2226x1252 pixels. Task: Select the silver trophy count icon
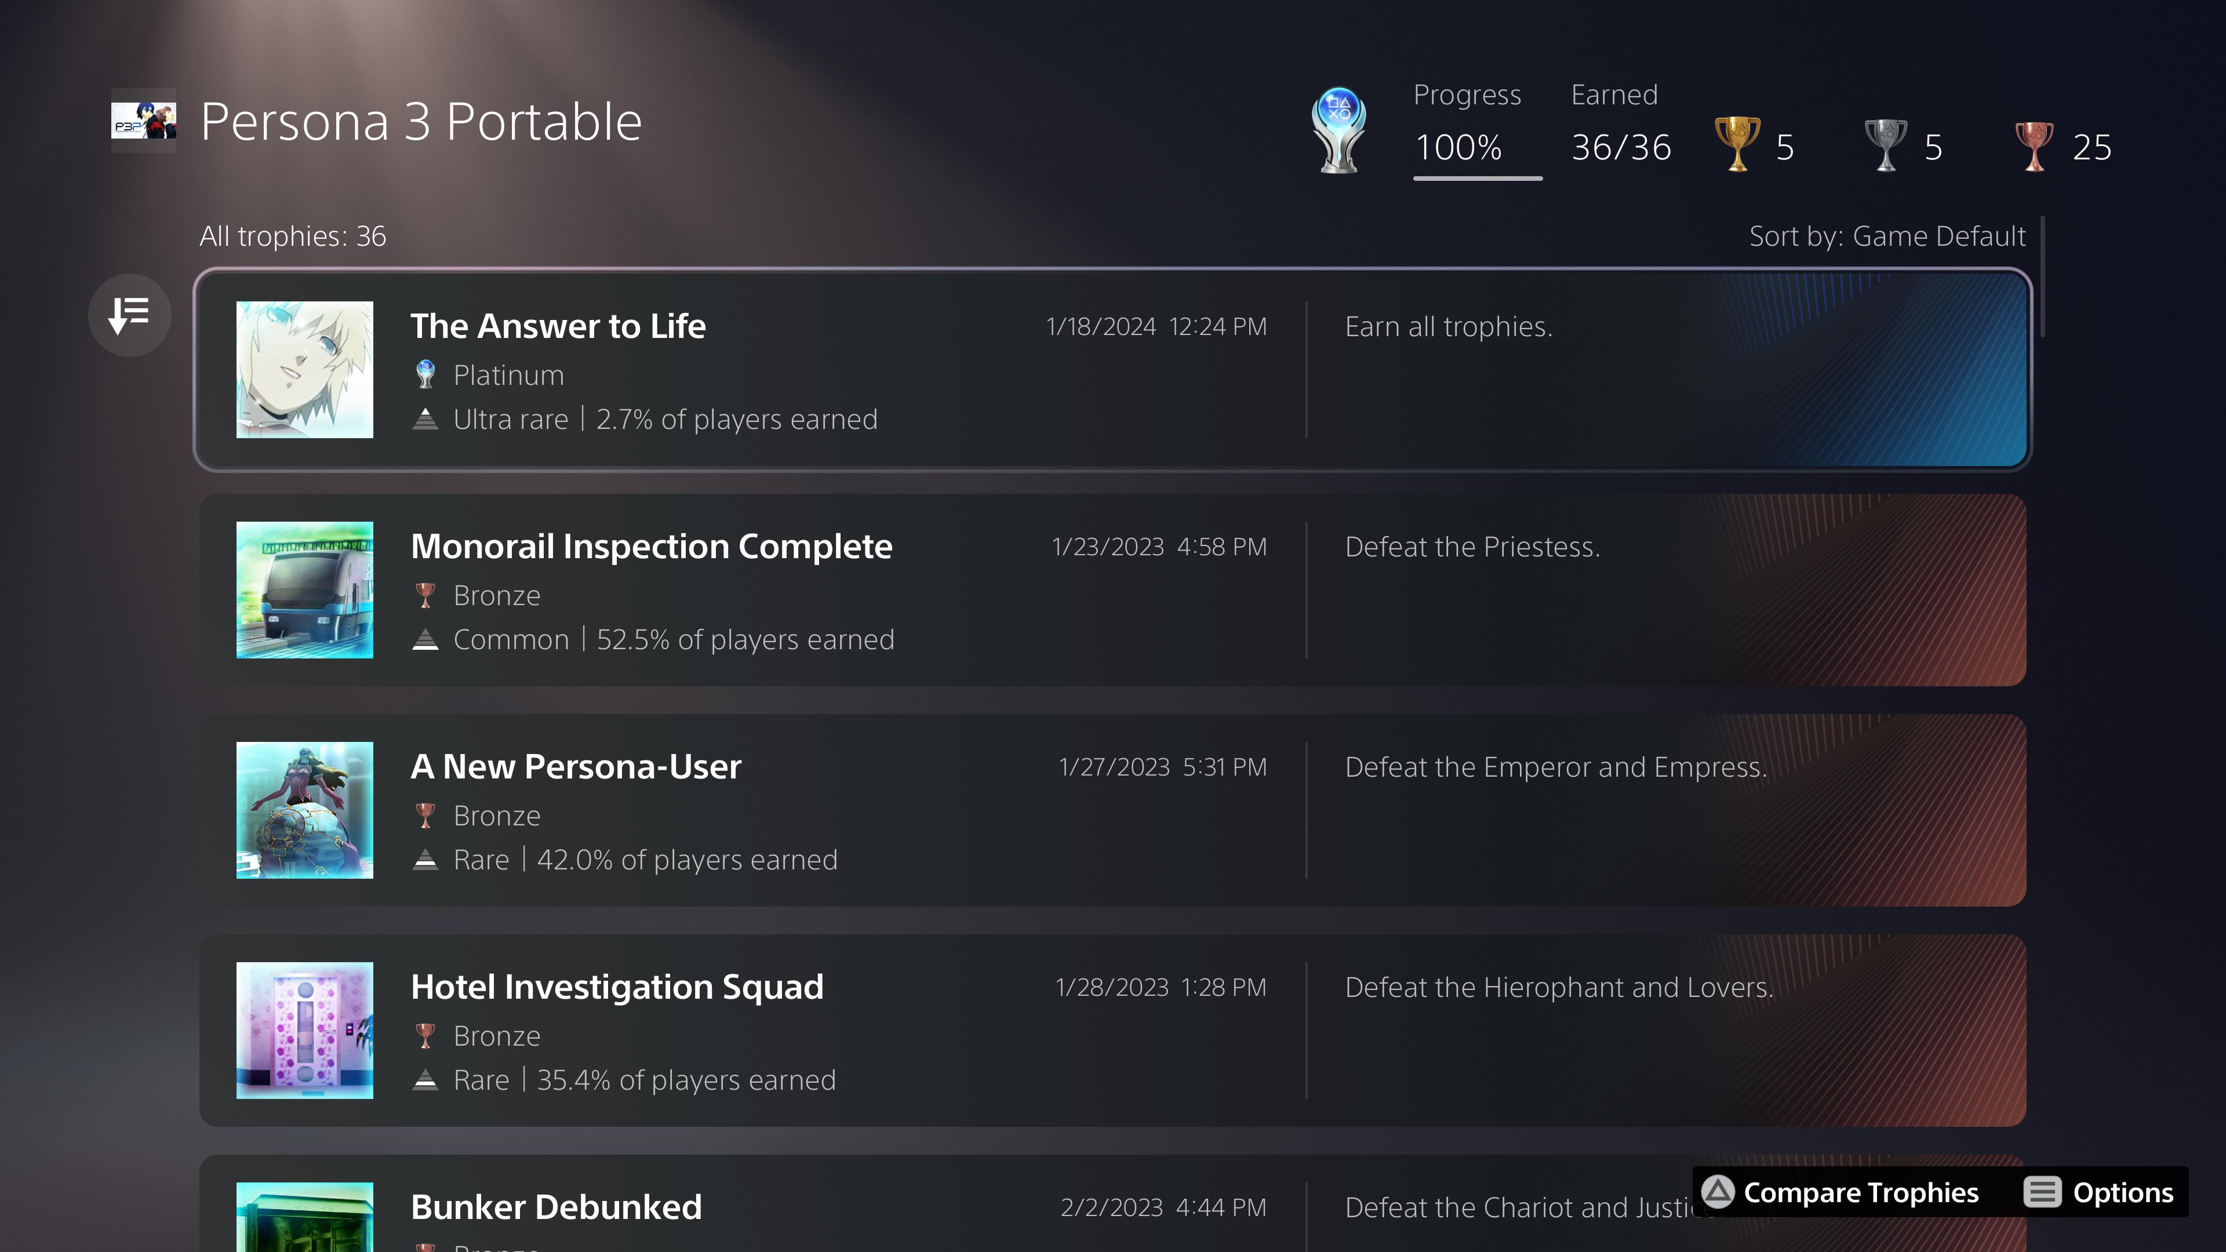[1885, 144]
